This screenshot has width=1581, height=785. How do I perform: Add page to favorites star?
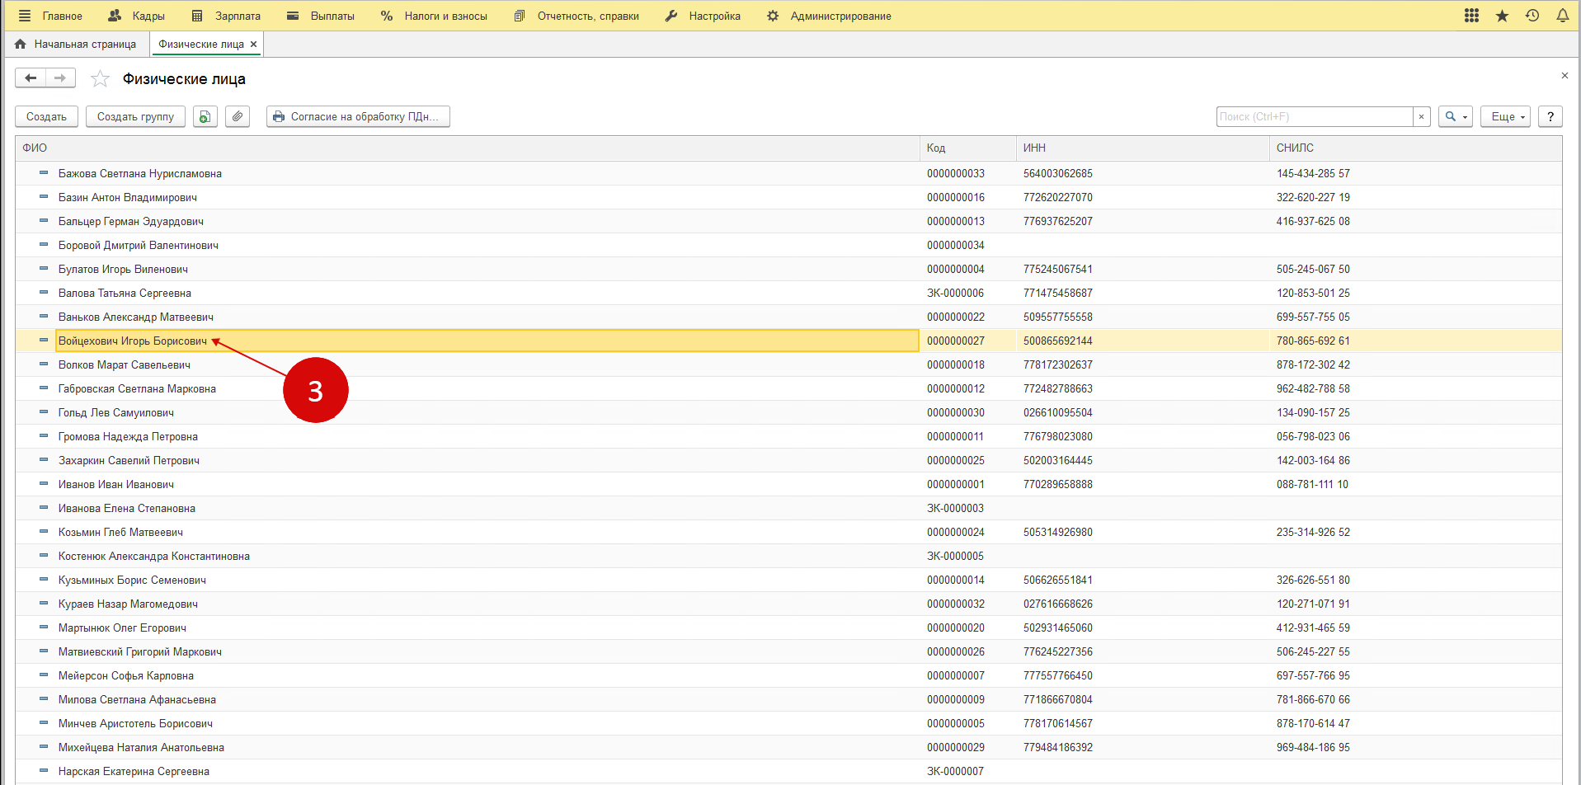click(x=100, y=78)
